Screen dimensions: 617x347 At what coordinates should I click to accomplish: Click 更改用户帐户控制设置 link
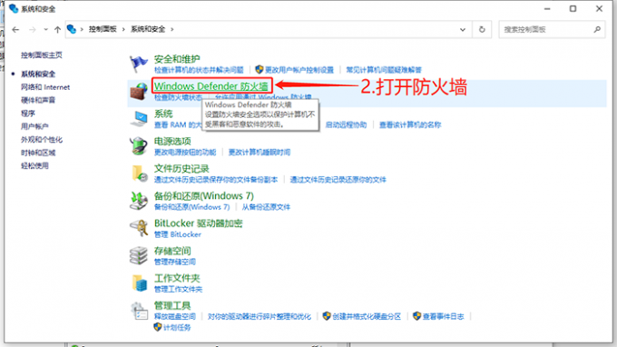pos(299,70)
